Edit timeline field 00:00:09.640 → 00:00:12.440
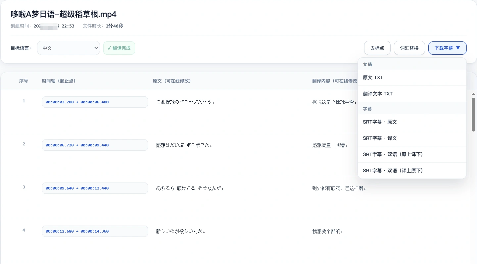The image size is (477, 264). [x=95, y=188]
